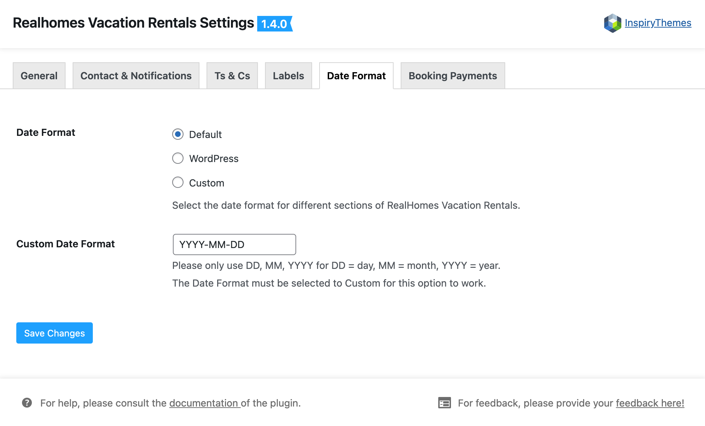Click the Custom Date Format field label
The width and height of the screenshot is (705, 426).
pyautogui.click(x=66, y=244)
